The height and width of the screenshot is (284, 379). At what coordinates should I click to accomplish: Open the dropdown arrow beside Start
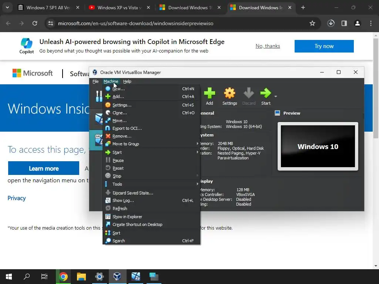click(x=275, y=97)
